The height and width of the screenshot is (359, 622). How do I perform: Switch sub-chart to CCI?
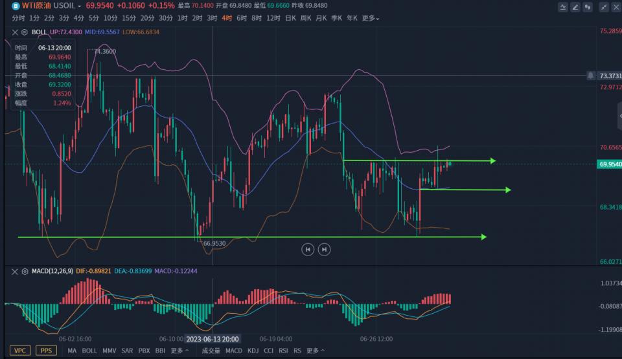click(268, 351)
